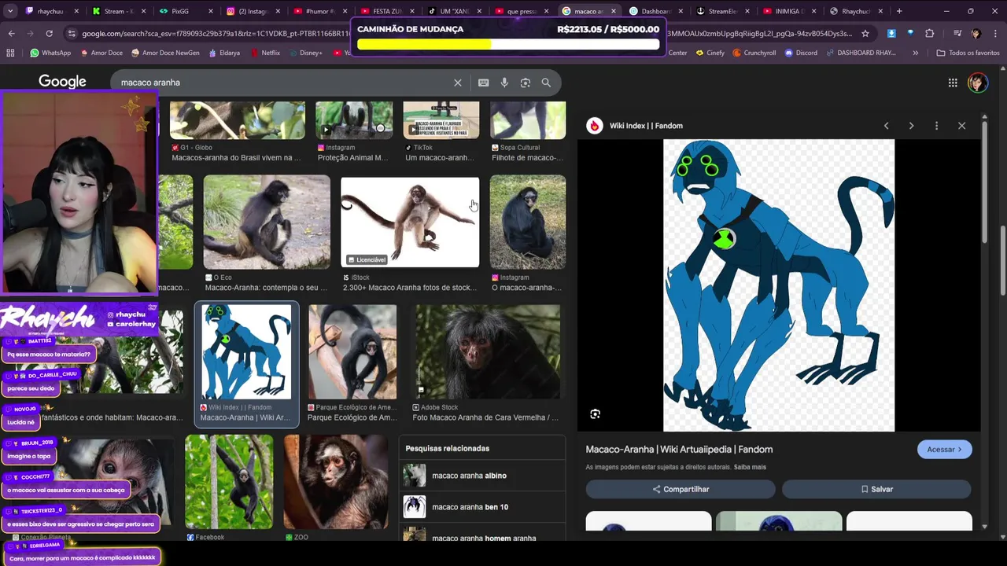Open G1 - Globo result caption
Viewport: 1007px width, 566px height.
[236, 153]
